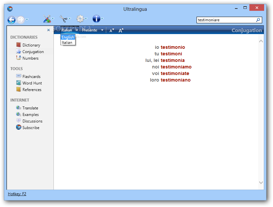Click the search field containing testimoniare
The height and width of the screenshot is (207, 273).
[x=226, y=20]
